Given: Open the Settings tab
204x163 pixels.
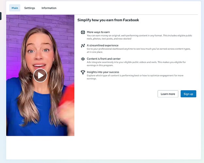Looking at the screenshot, I should (29, 8).
